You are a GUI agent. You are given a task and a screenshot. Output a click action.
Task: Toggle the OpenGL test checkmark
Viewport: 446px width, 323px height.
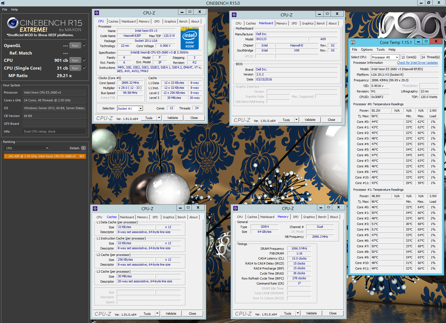[x=84, y=45]
